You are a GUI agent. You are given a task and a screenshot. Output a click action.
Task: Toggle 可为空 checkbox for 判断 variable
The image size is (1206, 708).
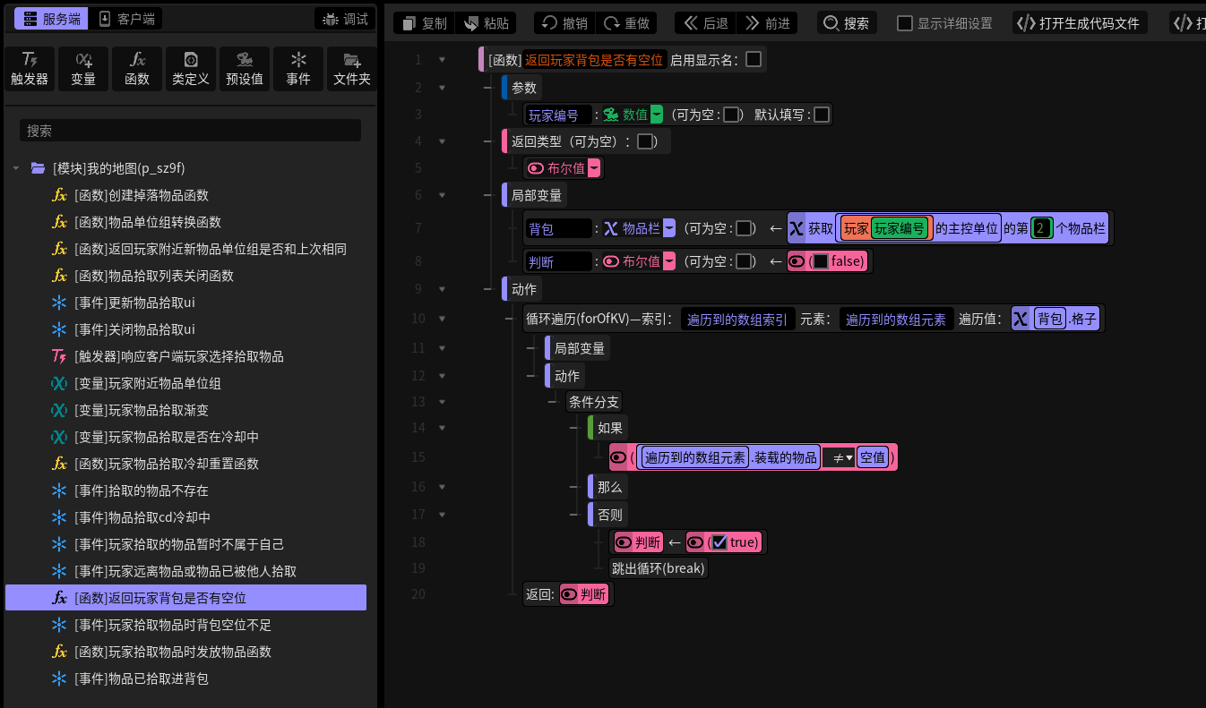click(x=743, y=261)
